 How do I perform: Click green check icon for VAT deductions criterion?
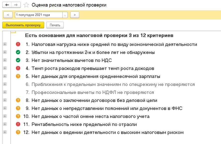pyautogui.click(x=18, y=60)
